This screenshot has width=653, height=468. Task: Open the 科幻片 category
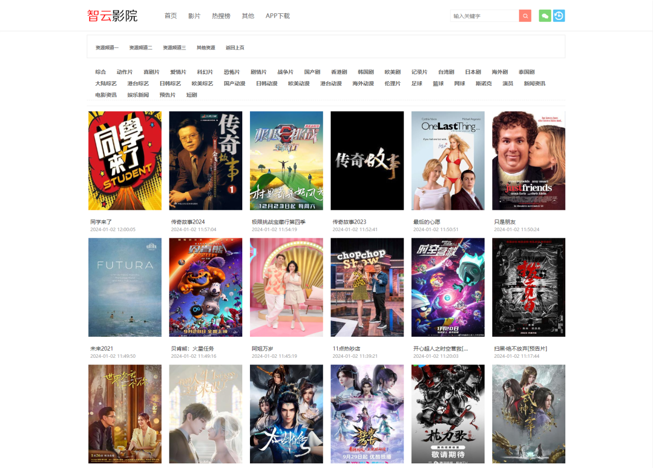tap(205, 72)
